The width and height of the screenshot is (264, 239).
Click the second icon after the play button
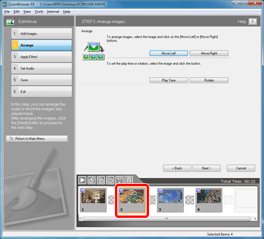coord(101,180)
